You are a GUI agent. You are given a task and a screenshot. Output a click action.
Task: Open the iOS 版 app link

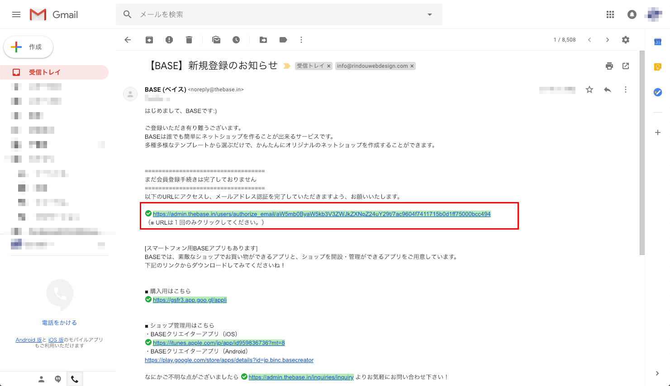56,340
